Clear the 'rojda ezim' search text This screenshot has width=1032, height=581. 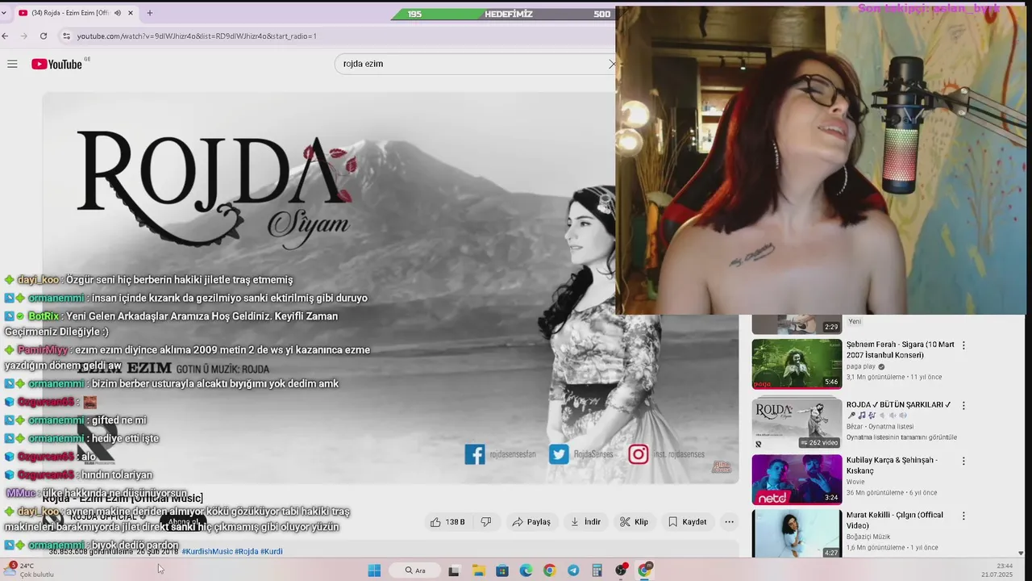coord(612,64)
